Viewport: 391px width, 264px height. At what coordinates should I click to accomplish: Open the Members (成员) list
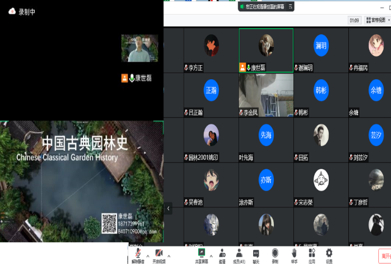click(239, 254)
